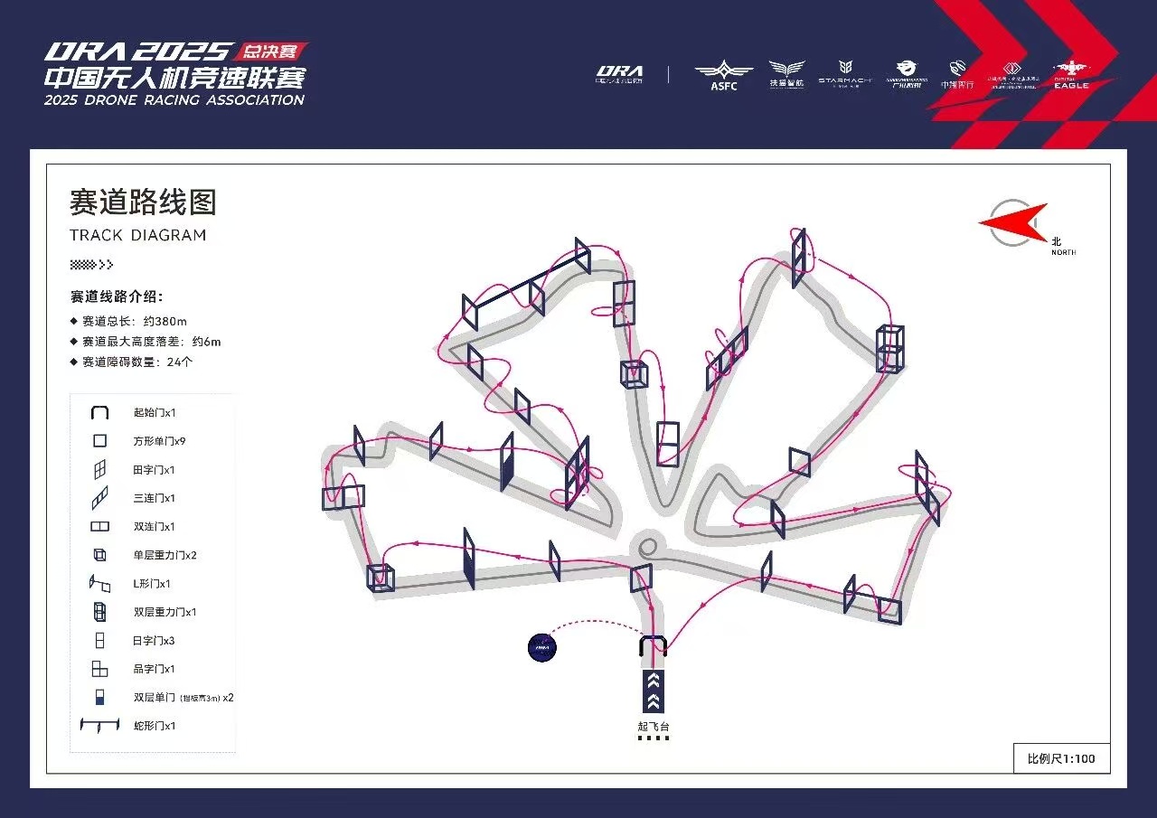Click the round dark blue DRA badge
Screen dimensions: 1157x818
pyautogui.click(x=541, y=645)
